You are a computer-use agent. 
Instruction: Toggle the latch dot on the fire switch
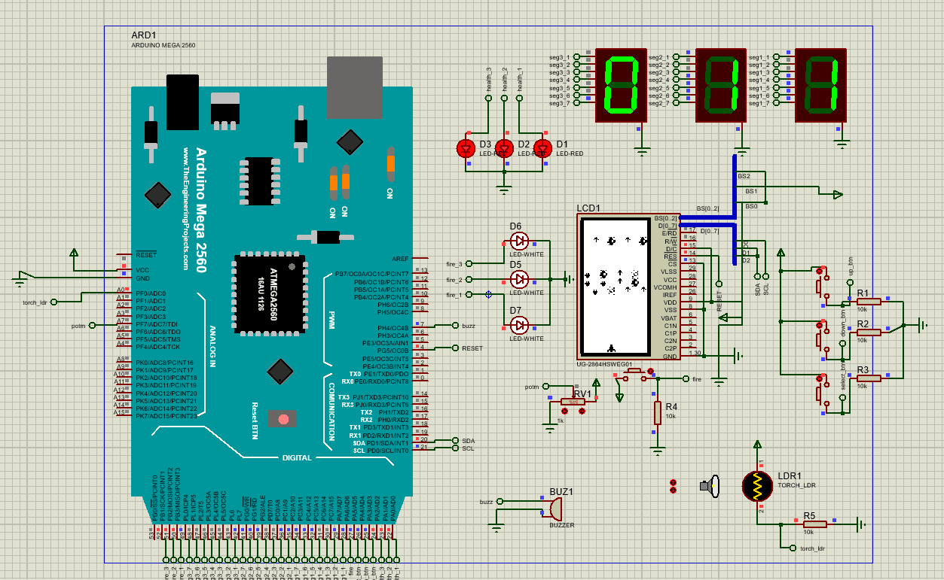(649, 371)
